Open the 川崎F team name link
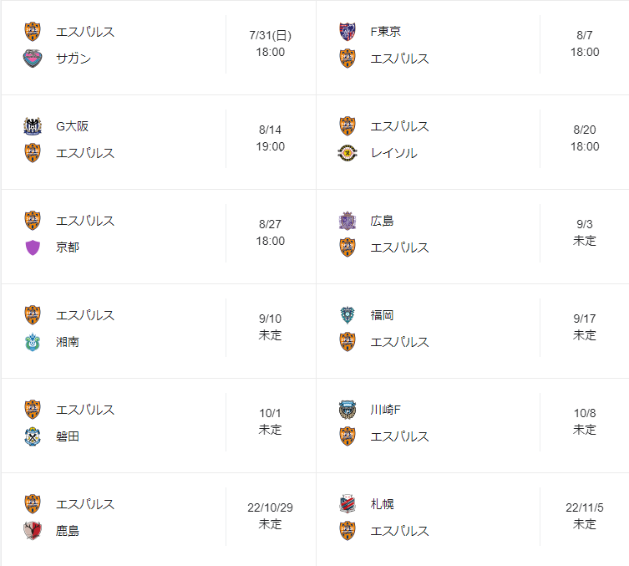The height and width of the screenshot is (566, 629). coord(387,410)
